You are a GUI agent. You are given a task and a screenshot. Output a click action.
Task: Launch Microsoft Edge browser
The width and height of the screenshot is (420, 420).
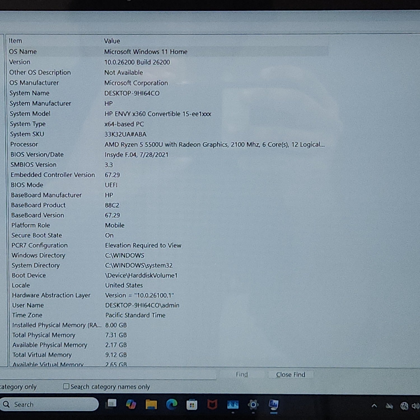171,404
